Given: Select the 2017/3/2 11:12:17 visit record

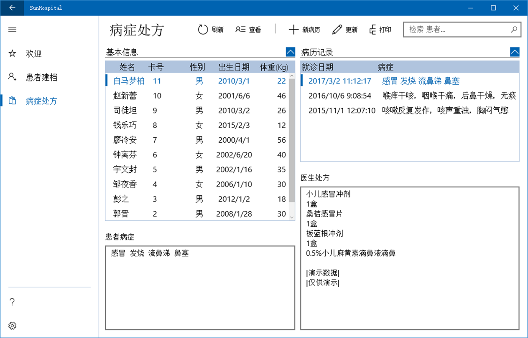Looking at the screenshot, I should coord(410,81).
